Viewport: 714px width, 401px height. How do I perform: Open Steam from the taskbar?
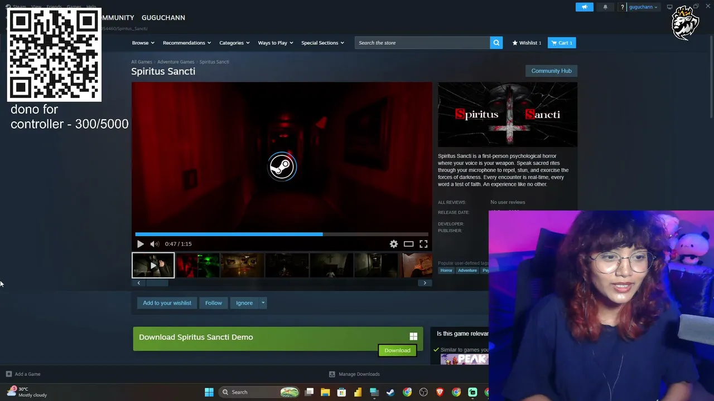point(390,392)
